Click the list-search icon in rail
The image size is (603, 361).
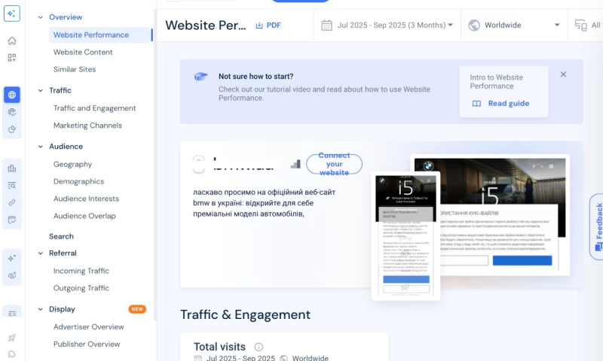click(12, 185)
